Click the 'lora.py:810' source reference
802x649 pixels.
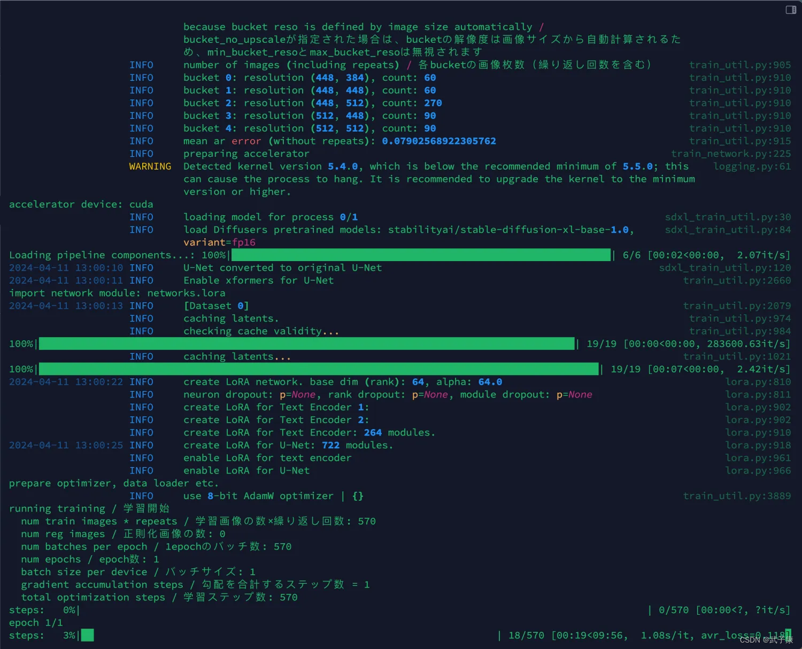758,381
